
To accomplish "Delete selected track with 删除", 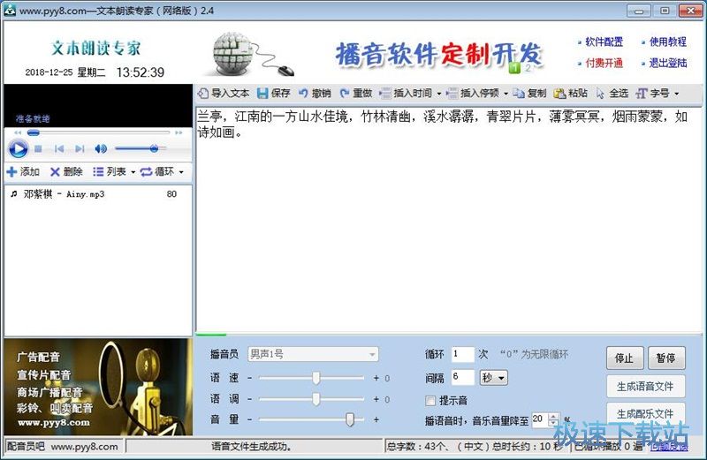I will click(67, 171).
